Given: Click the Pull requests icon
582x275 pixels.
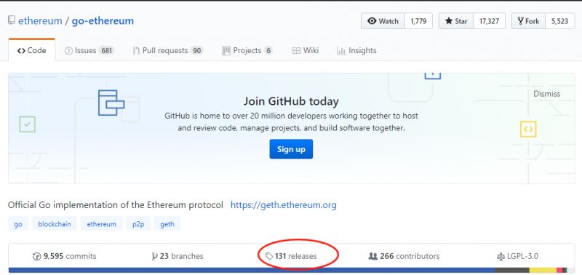Looking at the screenshot, I should coord(136,51).
